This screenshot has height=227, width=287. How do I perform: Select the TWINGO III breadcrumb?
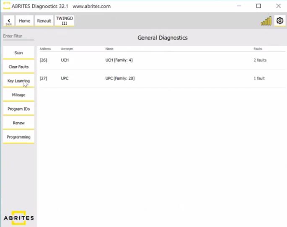(x=65, y=21)
